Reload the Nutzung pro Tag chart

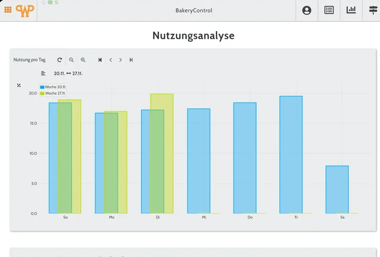(59, 60)
